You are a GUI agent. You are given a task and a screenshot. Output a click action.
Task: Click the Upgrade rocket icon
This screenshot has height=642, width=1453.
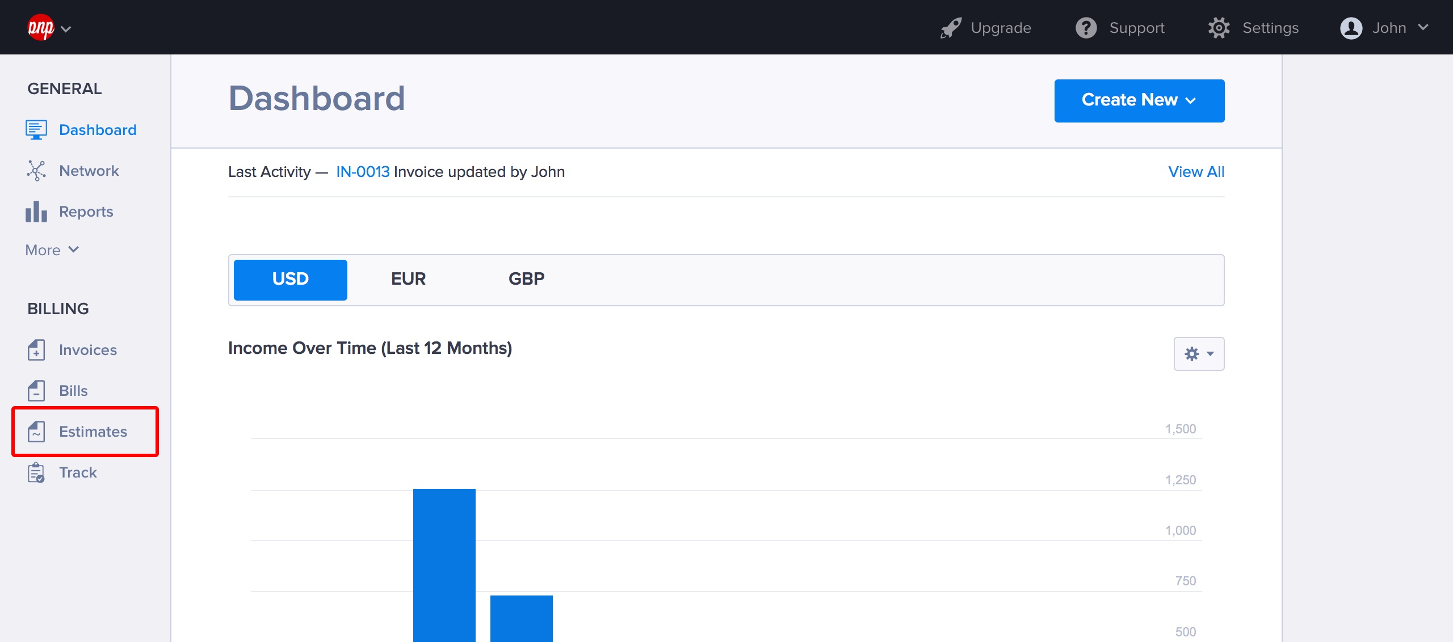coord(951,28)
